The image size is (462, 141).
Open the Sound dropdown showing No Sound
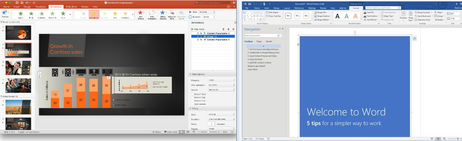pos(221,90)
